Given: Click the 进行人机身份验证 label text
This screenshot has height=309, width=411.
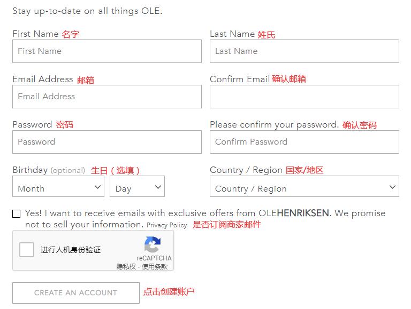Looking at the screenshot, I should tap(71, 250).
